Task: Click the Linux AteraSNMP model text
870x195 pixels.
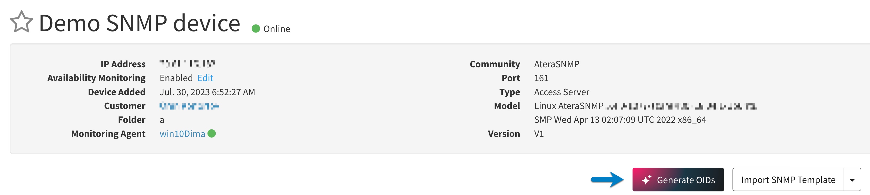Action: (569, 106)
